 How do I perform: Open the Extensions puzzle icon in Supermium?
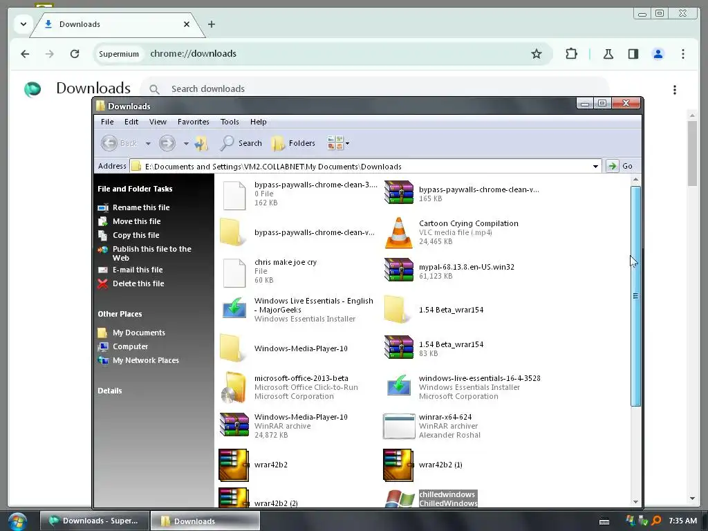571,54
